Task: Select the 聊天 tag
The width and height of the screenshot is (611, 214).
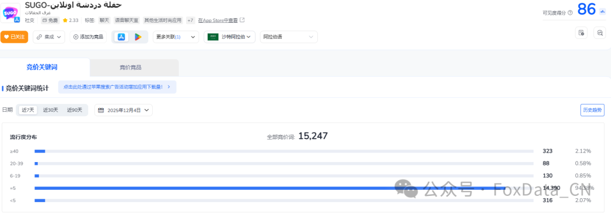Action: click(105, 20)
